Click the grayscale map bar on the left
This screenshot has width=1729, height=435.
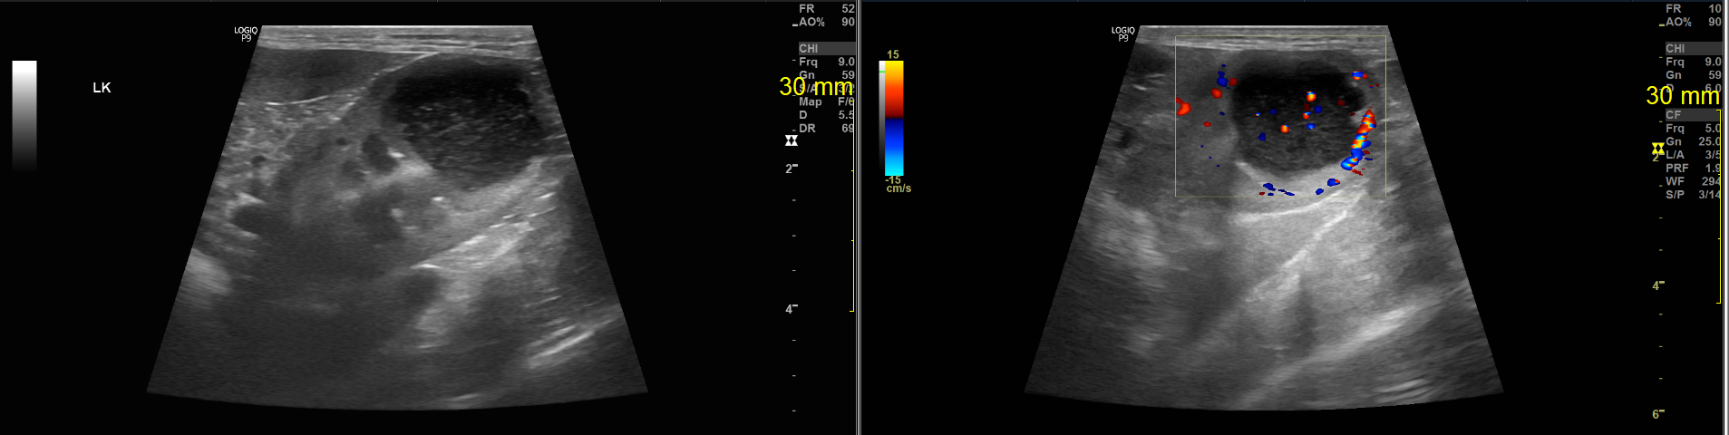pyautogui.click(x=24, y=115)
